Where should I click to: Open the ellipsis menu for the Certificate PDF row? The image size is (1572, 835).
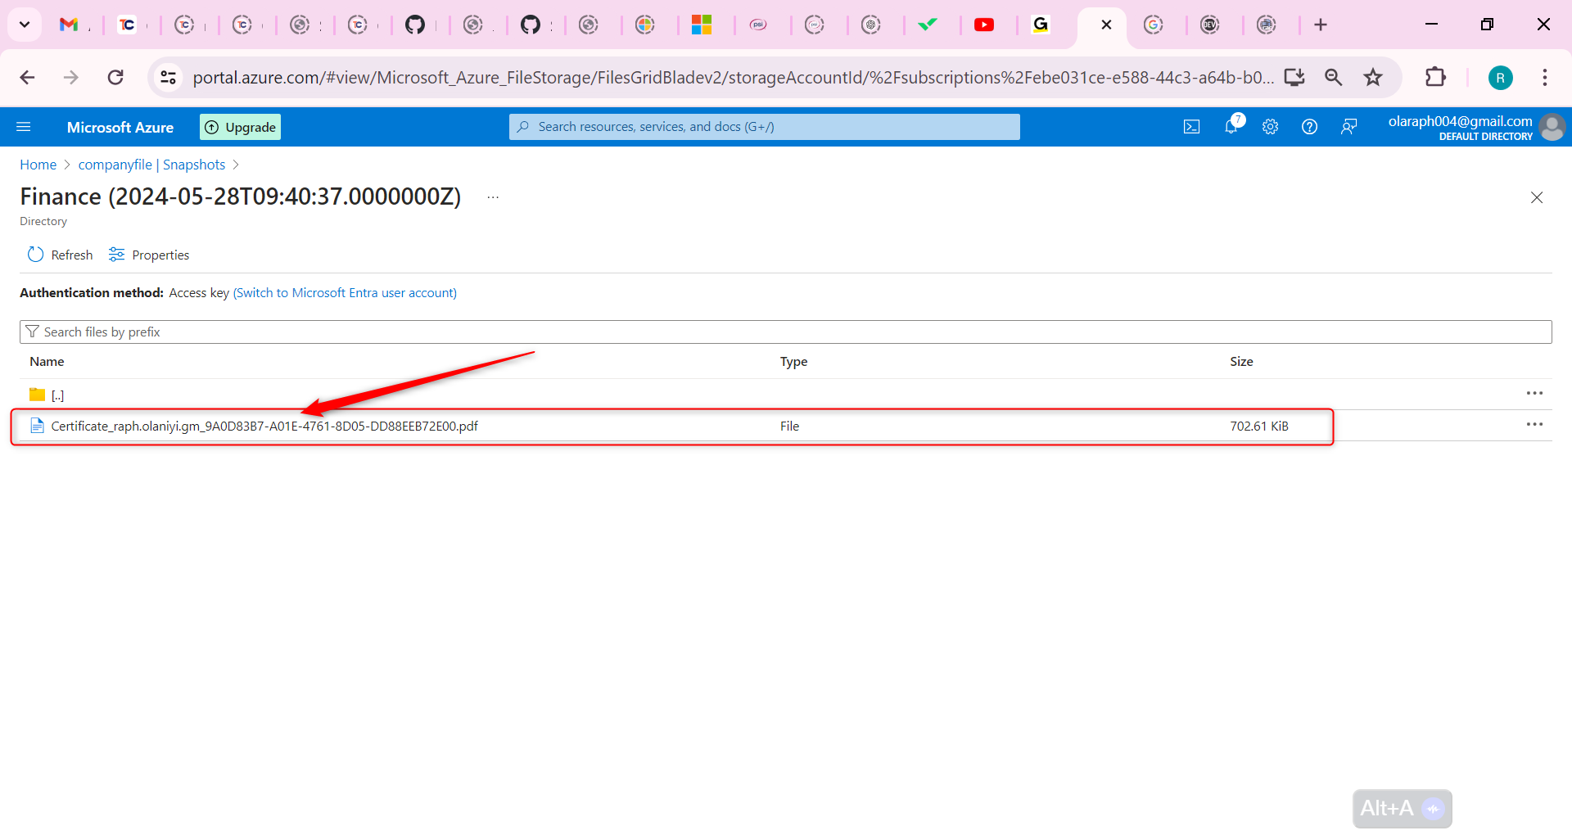click(1535, 424)
